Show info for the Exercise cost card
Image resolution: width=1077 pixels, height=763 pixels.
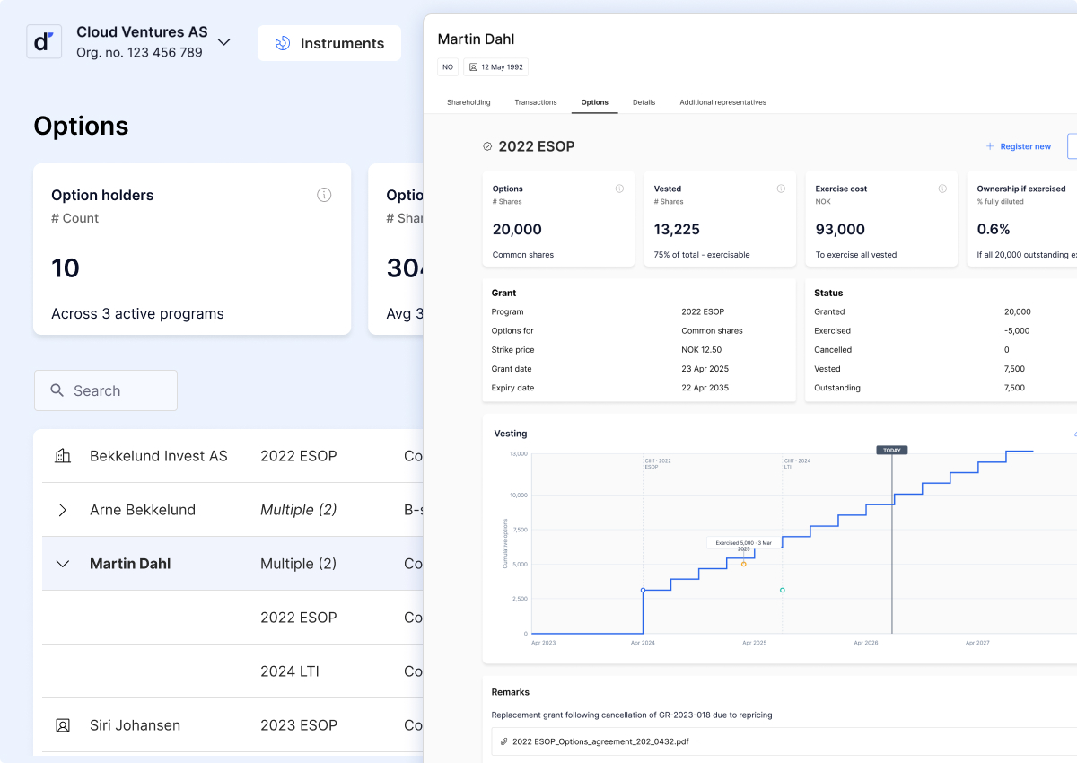pyautogui.click(x=942, y=189)
